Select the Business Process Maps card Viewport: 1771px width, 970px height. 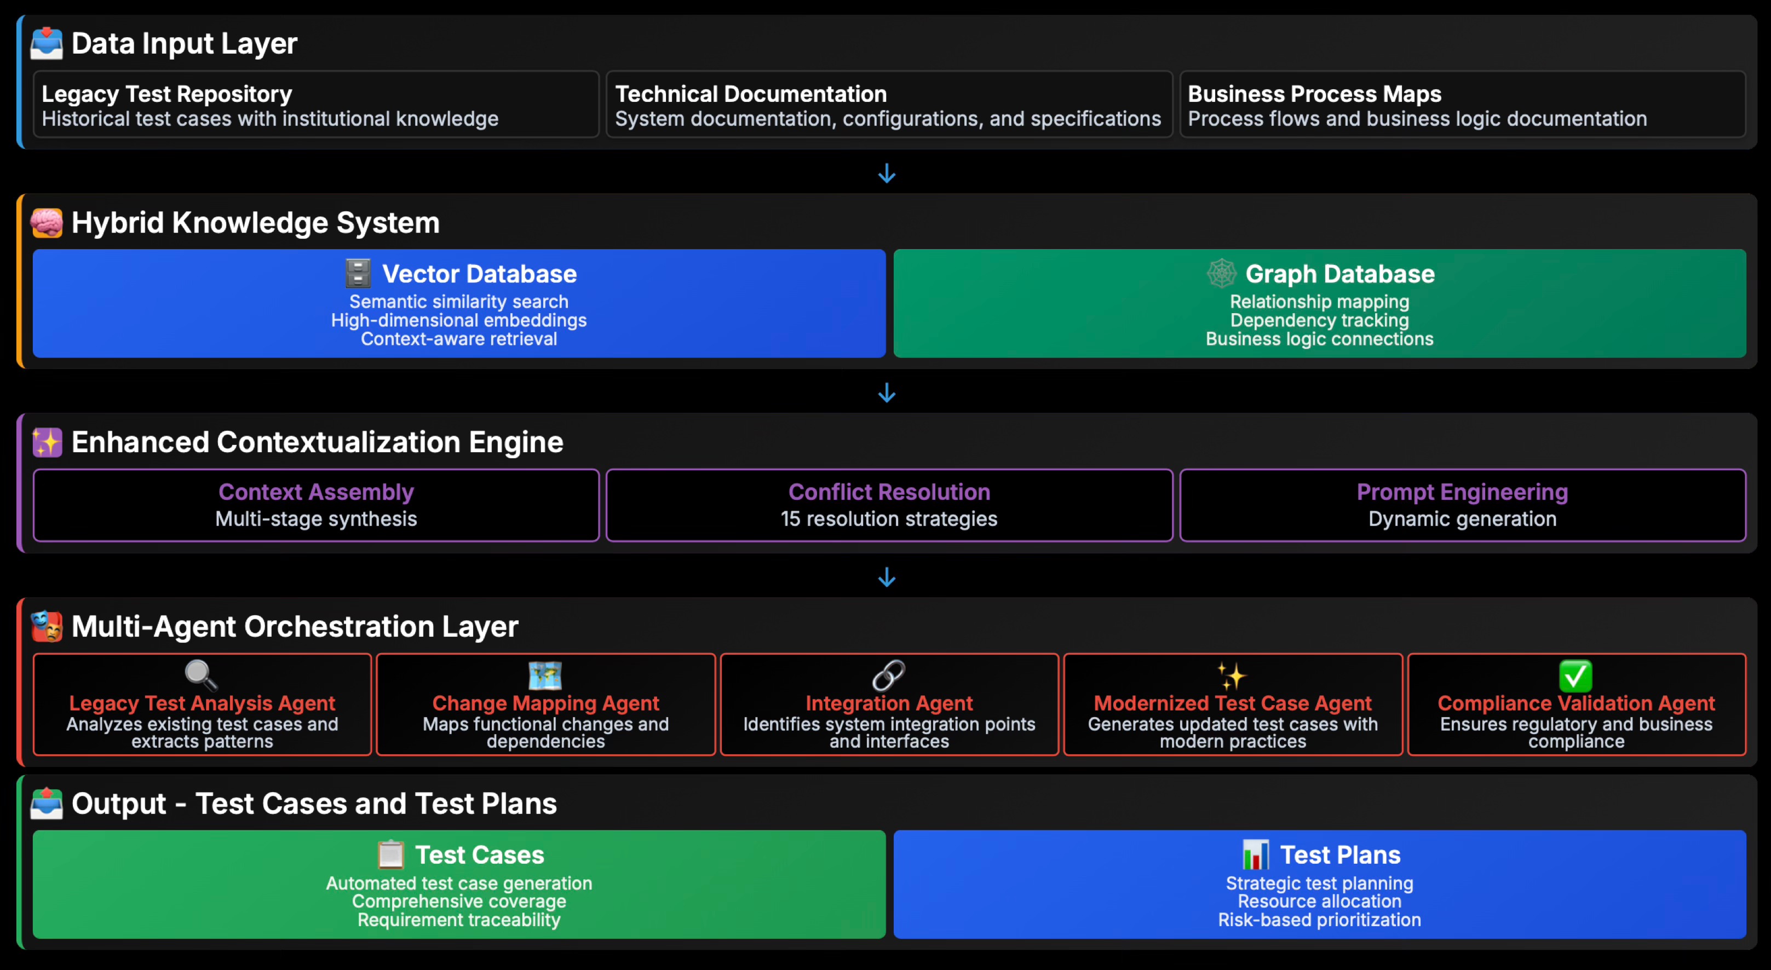[x=1462, y=105]
